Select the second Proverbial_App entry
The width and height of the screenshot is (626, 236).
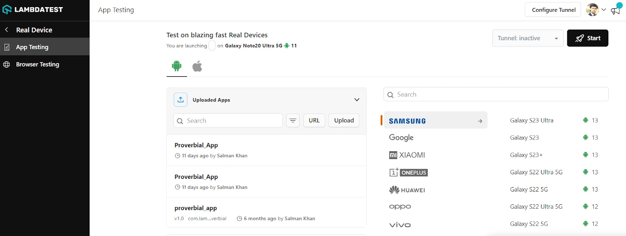(266, 182)
